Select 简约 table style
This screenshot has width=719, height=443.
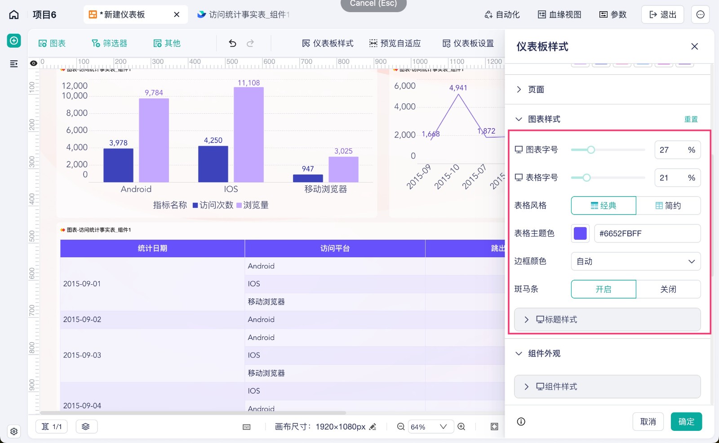(668, 206)
